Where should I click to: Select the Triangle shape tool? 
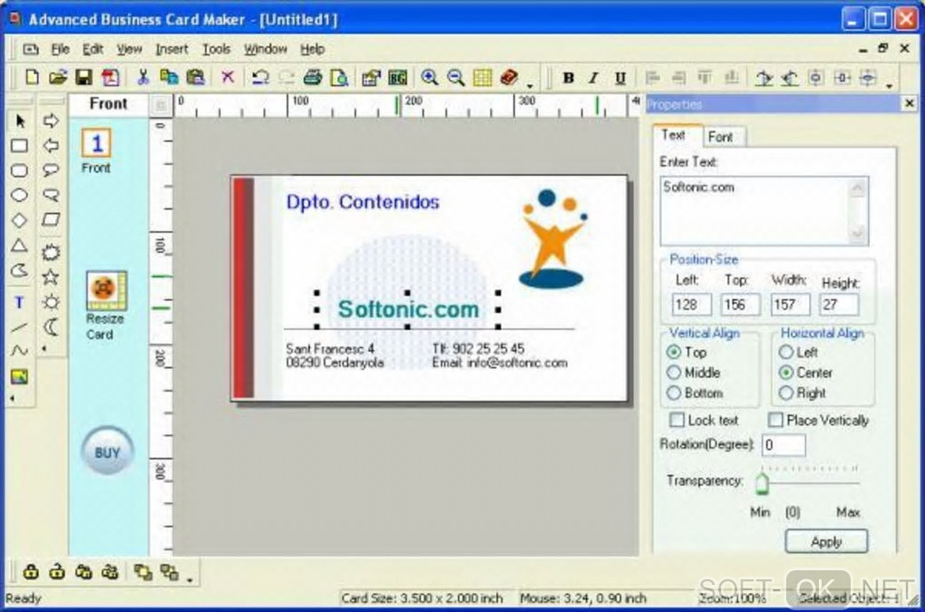(19, 246)
